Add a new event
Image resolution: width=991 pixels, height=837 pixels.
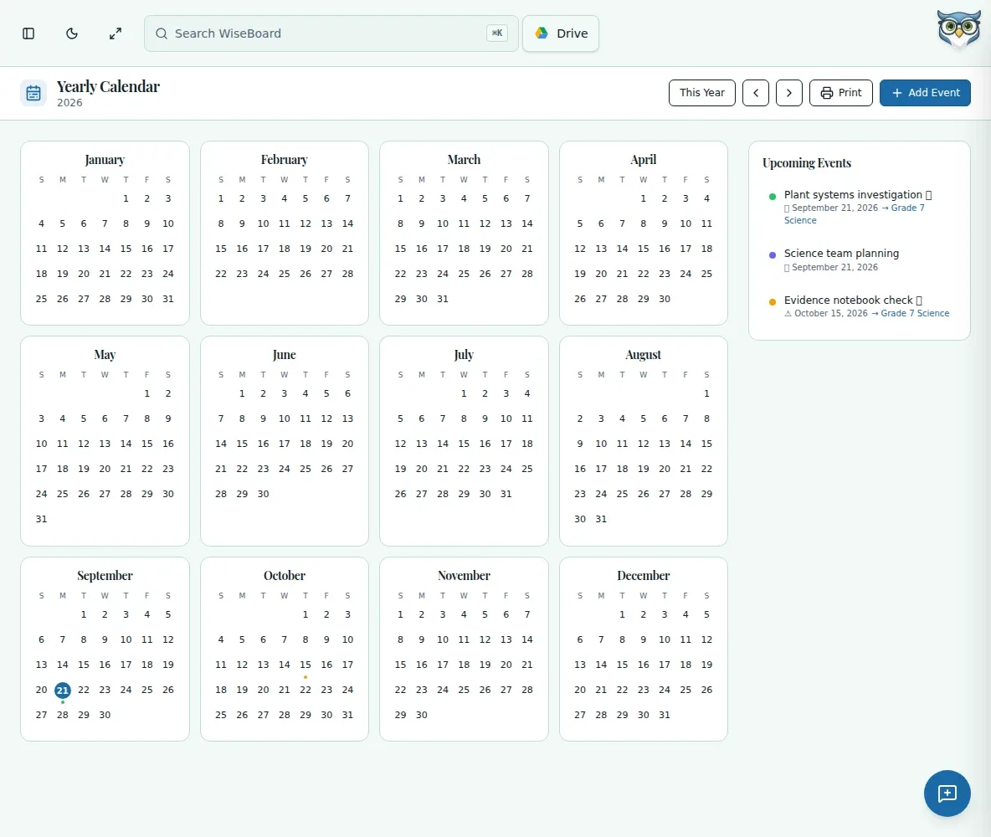925,93
